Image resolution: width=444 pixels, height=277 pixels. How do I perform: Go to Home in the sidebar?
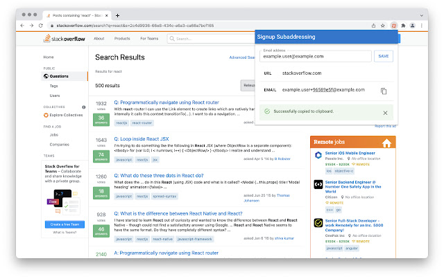click(49, 57)
